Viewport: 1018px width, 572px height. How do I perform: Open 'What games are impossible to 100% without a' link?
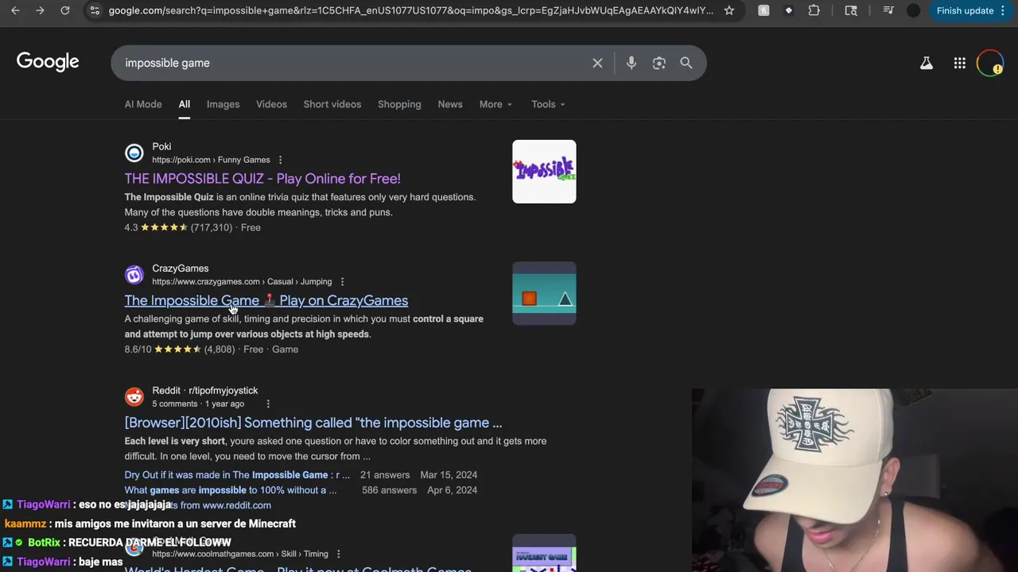231,490
